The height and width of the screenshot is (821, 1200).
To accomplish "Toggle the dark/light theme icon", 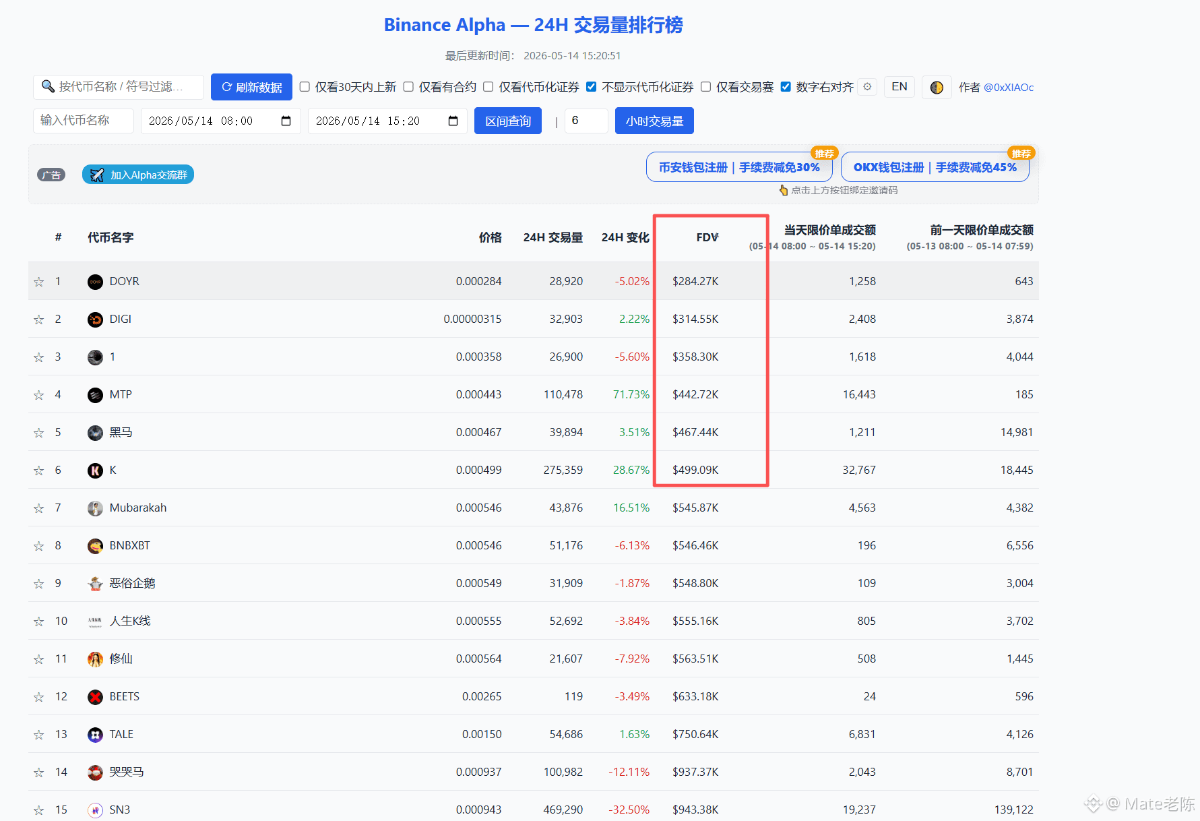I will coord(937,87).
